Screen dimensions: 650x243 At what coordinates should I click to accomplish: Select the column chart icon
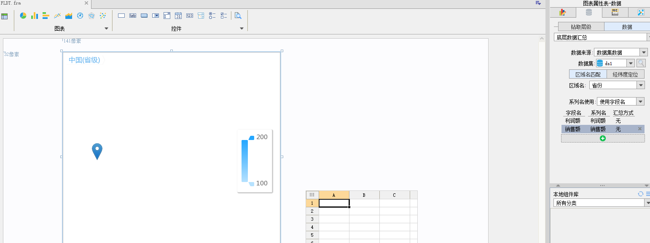click(35, 16)
